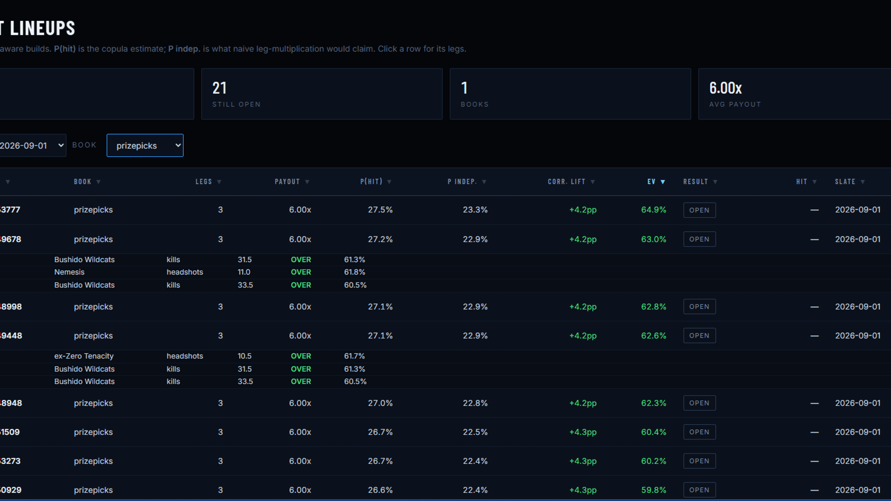Screen dimensions: 891x501
Task: Sort table by P(hit) column
Action: click(x=376, y=182)
